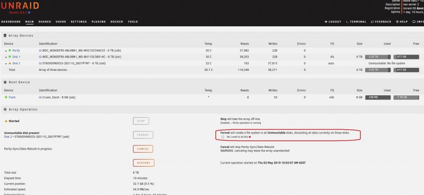Open Disk 2 device link in Array Devices
This screenshot has height=195, width=424.
click(16, 63)
